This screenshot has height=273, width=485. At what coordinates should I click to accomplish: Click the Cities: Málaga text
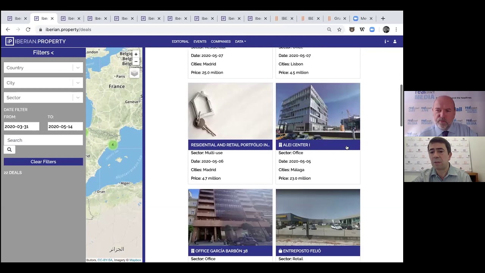click(291, 170)
